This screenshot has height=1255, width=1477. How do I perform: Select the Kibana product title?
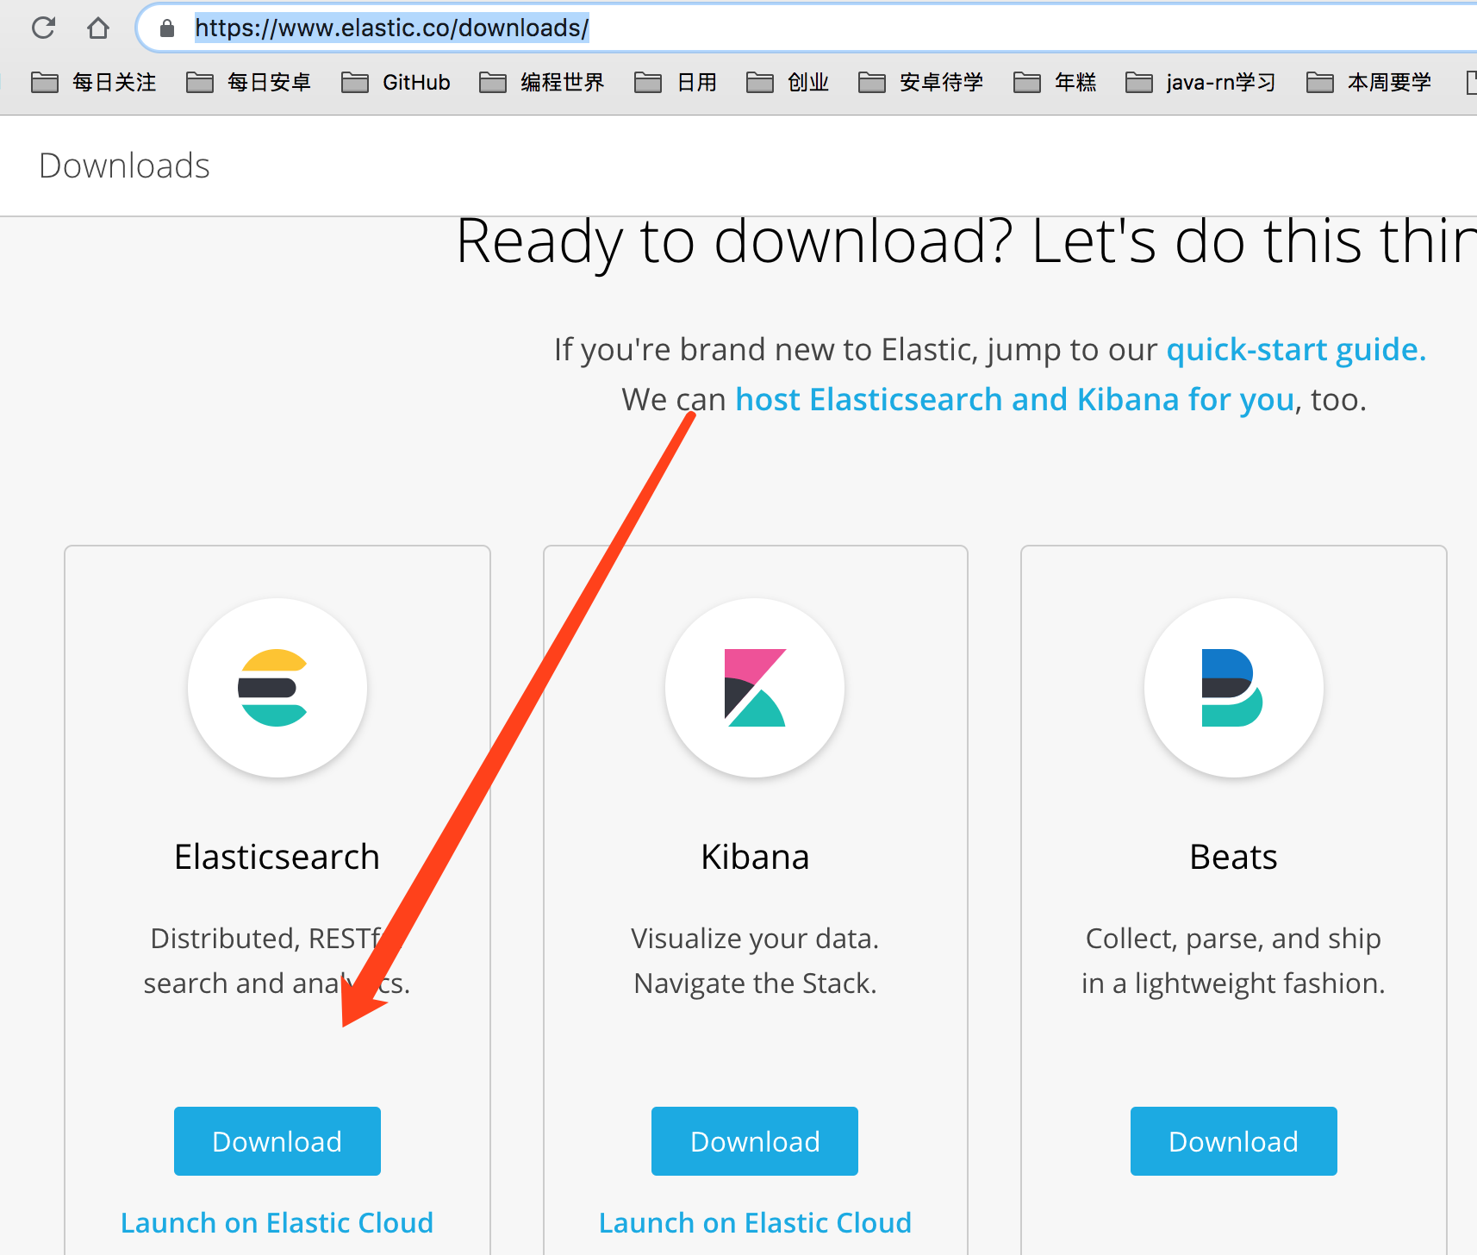(755, 857)
